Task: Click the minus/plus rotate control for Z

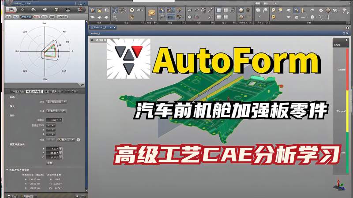Action: (51, 134)
